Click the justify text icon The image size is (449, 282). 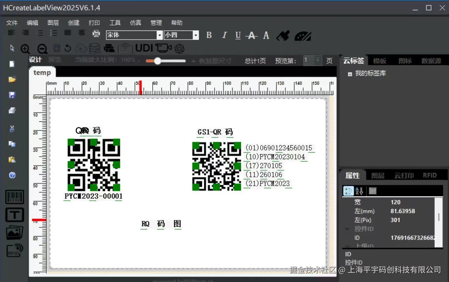(67, 33)
